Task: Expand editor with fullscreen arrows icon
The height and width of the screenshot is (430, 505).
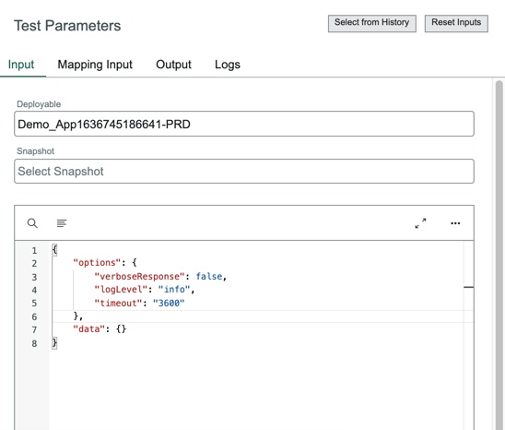Action: tap(420, 223)
